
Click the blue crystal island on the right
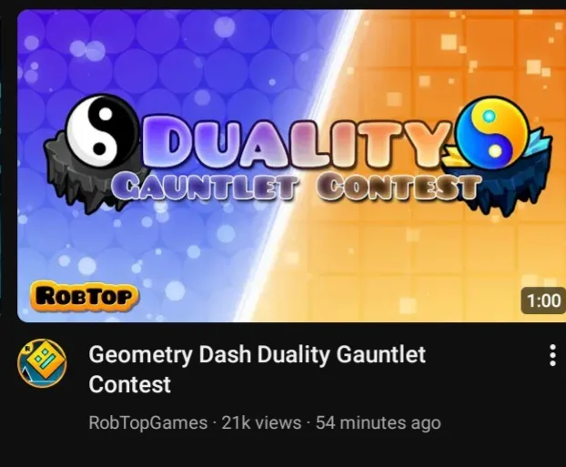pyautogui.click(x=501, y=184)
